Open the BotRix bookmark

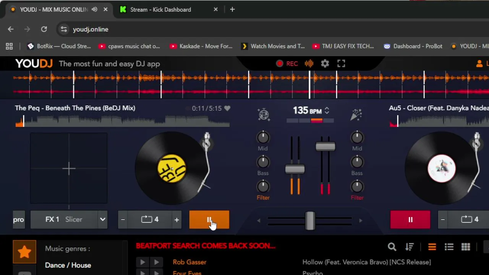59,46
